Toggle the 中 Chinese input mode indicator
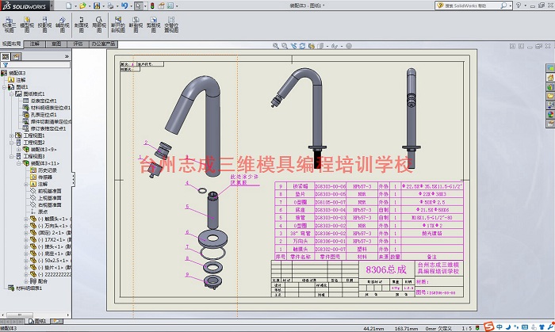555x332 pixels. click(x=499, y=326)
